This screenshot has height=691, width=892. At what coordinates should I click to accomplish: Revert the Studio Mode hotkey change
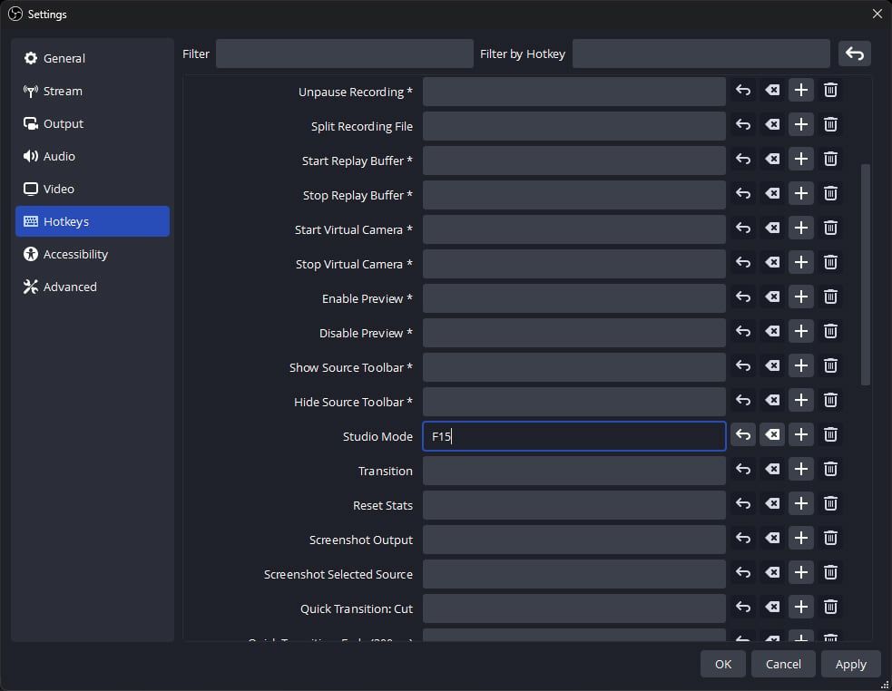pyautogui.click(x=743, y=435)
